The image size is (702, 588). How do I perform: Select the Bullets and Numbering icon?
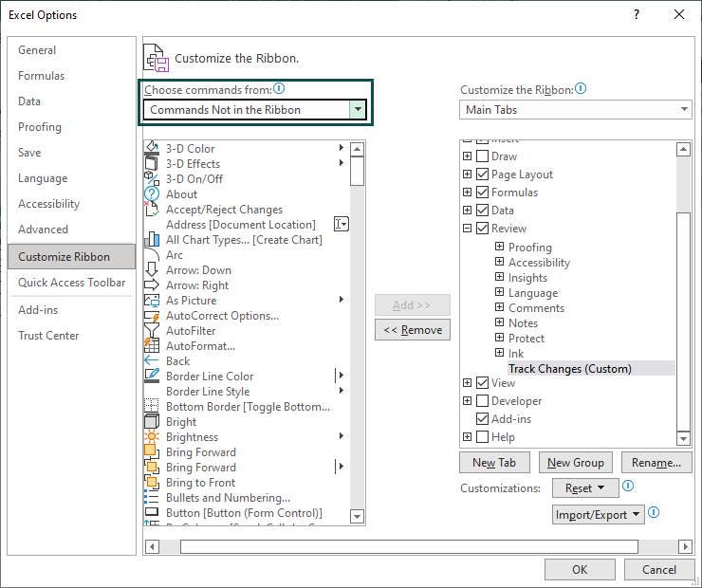coord(152,498)
